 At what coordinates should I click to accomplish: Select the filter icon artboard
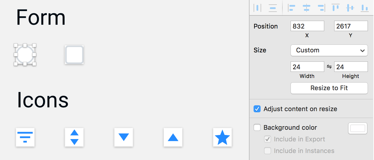tap(25, 137)
